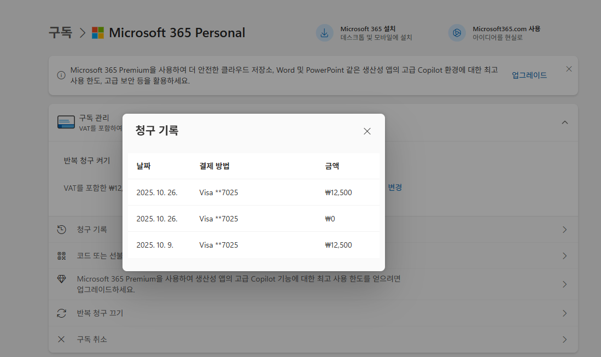
Task: Click the 날짜 column header
Action: click(144, 166)
